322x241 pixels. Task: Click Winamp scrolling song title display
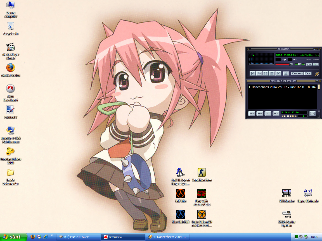pyautogui.click(x=298, y=55)
